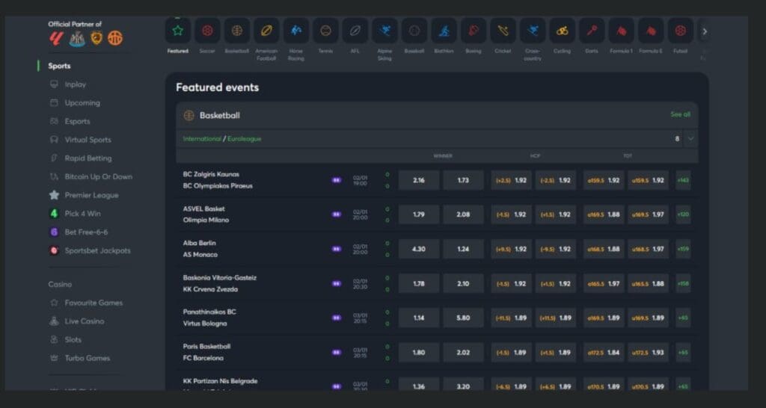Select the Biathlon icon
This screenshot has height=408, width=766.
[x=444, y=31]
